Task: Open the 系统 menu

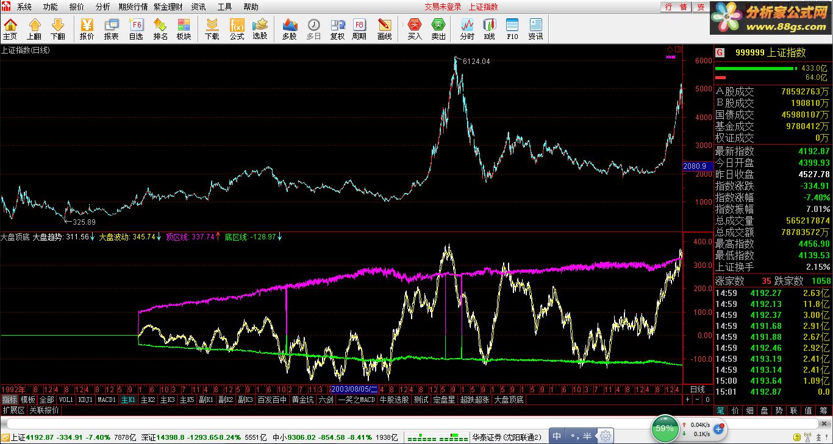Action: click(x=24, y=7)
